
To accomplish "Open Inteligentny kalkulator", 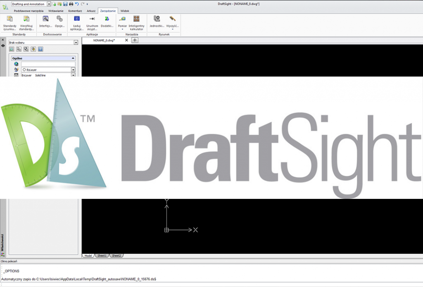I will [x=136, y=23].
